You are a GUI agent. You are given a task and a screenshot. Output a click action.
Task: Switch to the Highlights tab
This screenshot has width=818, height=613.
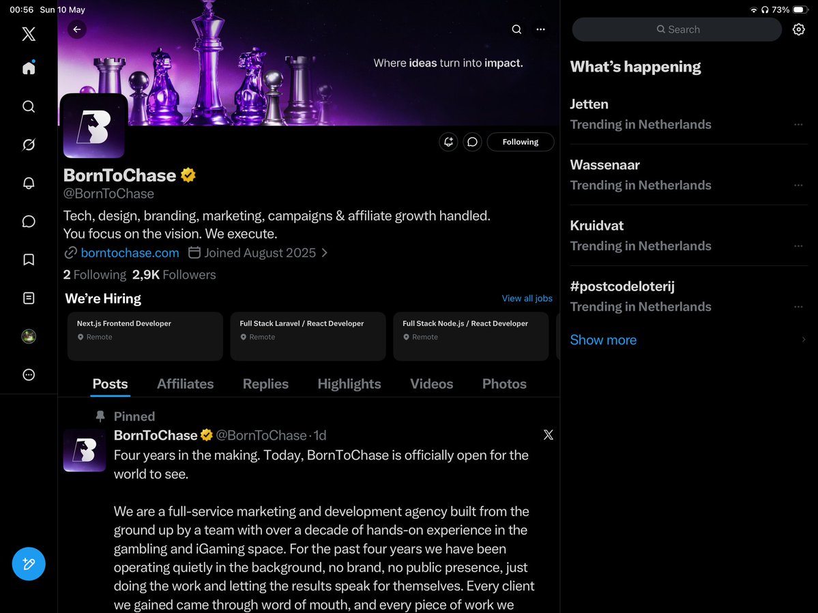tap(349, 384)
